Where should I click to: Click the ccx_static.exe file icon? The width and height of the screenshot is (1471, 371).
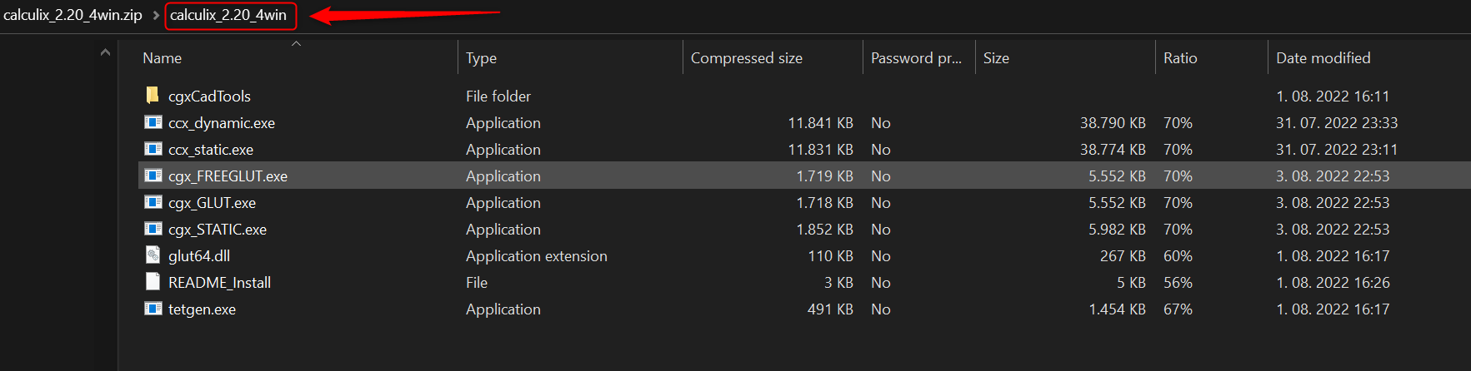[x=153, y=149]
